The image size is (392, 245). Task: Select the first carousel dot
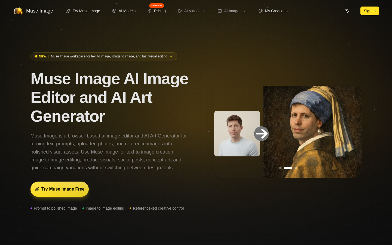click(x=280, y=168)
